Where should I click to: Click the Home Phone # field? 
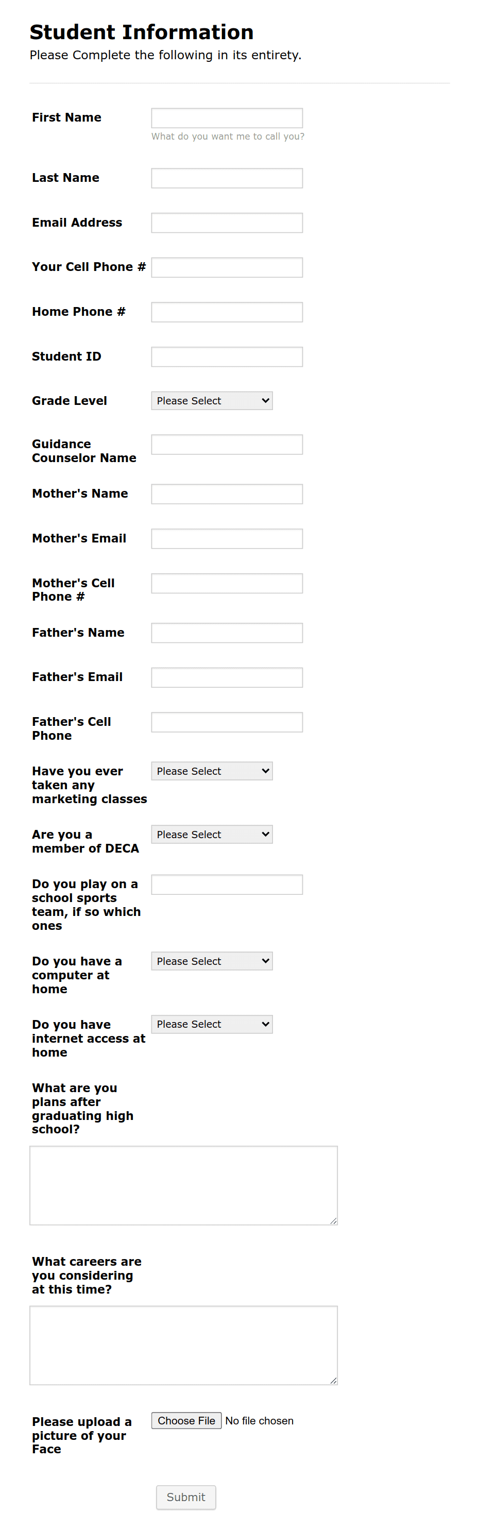point(226,312)
